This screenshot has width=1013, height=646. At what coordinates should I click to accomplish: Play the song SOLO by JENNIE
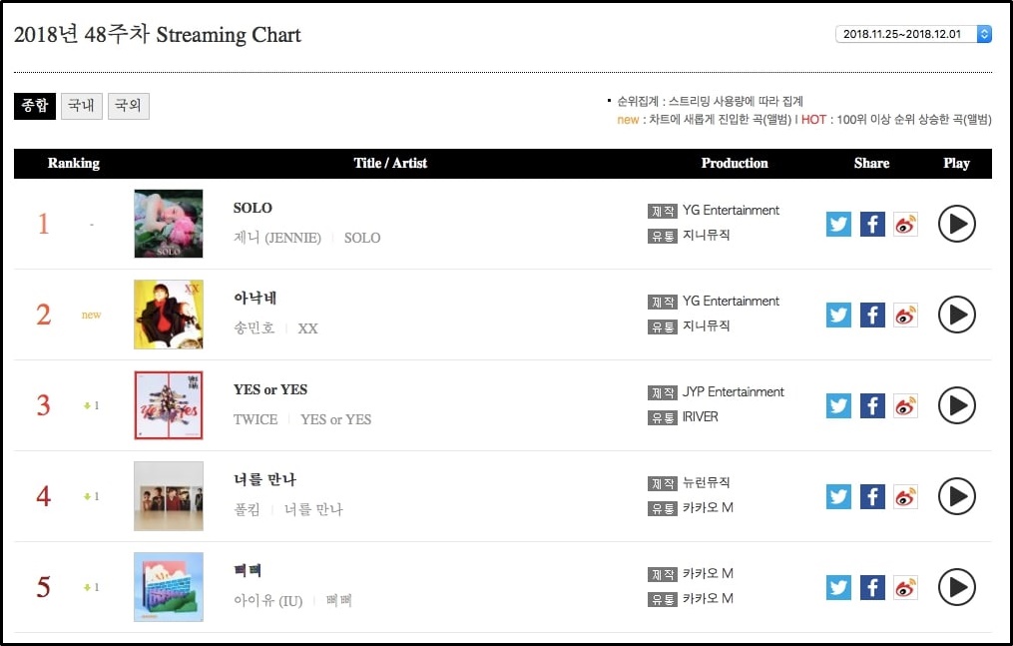(x=956, y=224)
